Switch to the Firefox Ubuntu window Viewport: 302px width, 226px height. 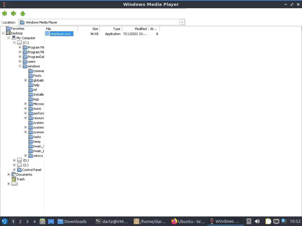[188, 221]
